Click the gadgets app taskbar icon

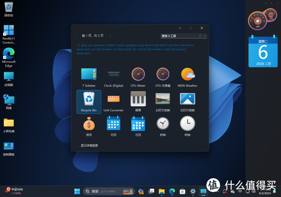[x=203, y=191]
